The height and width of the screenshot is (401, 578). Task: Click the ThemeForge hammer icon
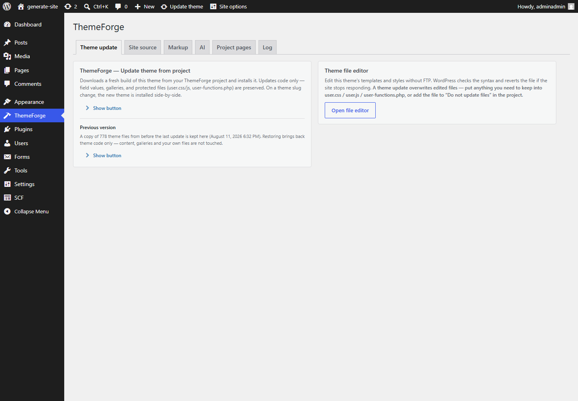(x=7, y=115)
